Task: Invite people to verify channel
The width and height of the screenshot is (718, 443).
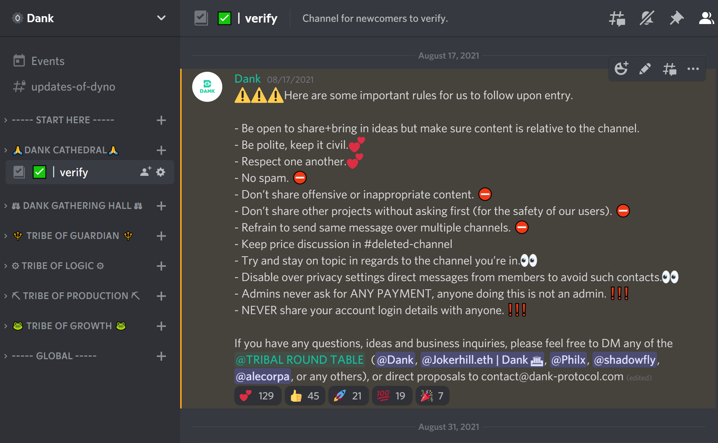Action: [x=146, y=172]
